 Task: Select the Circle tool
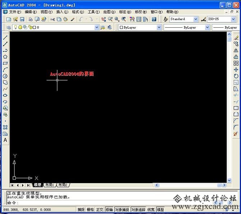5,76
